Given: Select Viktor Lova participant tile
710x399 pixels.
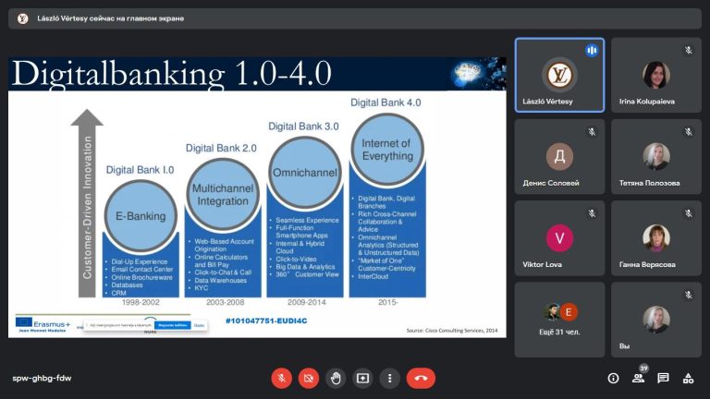Looking at the screenshot, I should (559, 238).
